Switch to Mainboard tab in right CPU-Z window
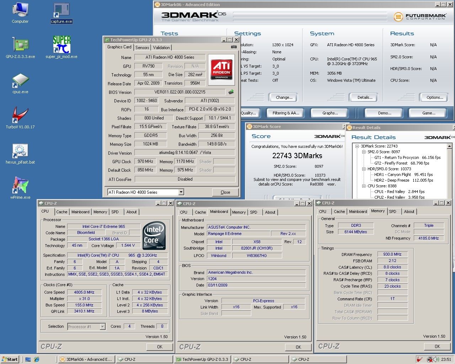455x364 pixels. [x=358, y=212]
